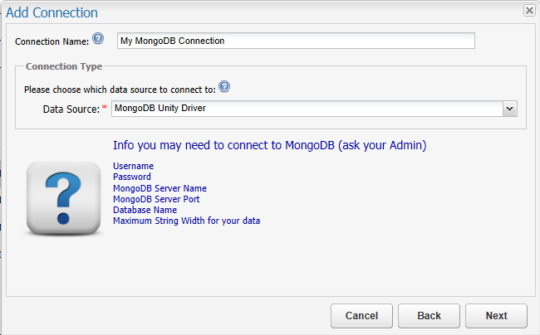Click the Connection Type group label
The width and height of the screenshot is (540, 335).
(64, 66)
